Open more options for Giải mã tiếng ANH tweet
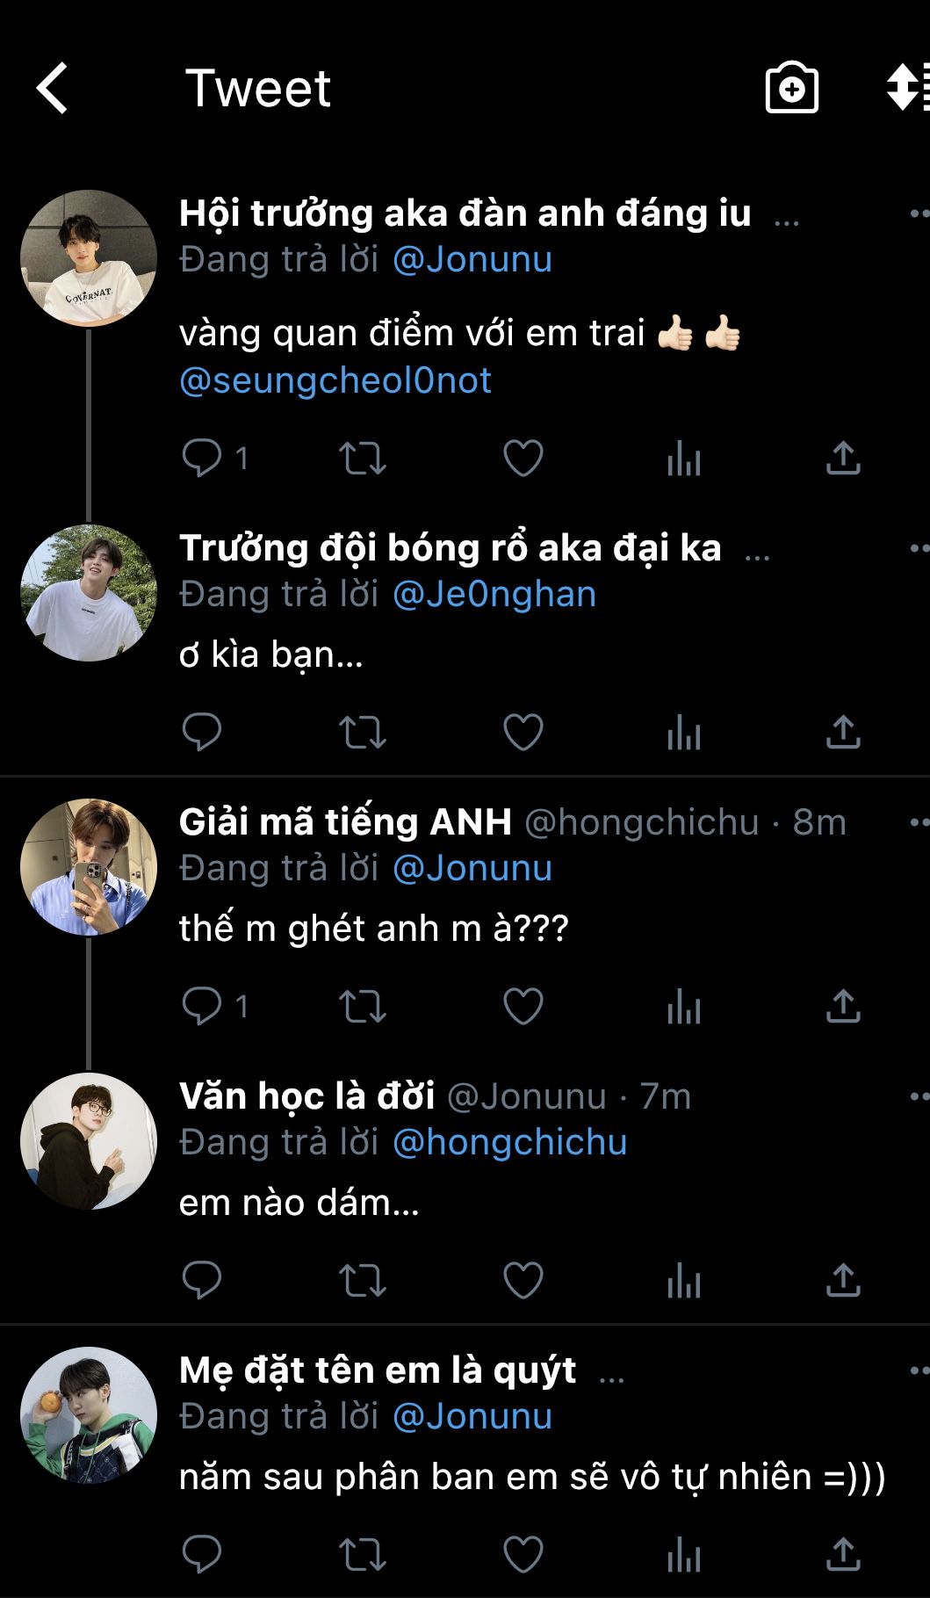This screenshot has height=1598, width=930. pos(919,822)
